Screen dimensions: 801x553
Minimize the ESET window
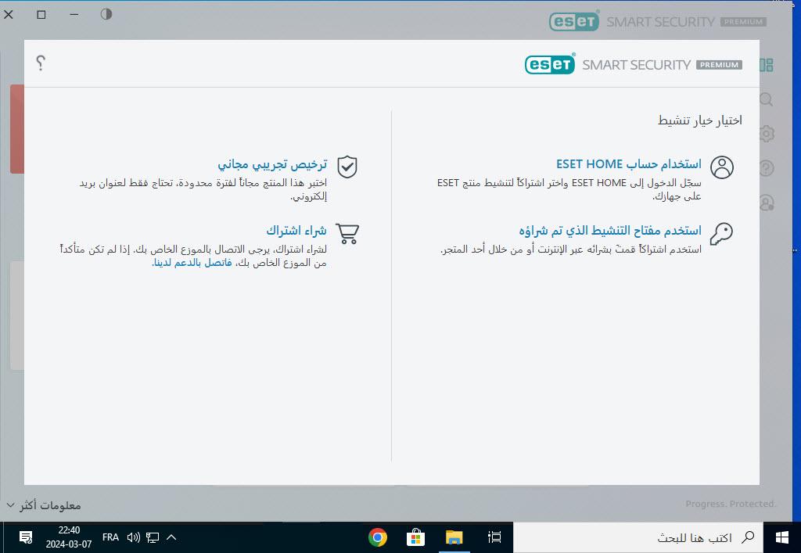[74, 14]
